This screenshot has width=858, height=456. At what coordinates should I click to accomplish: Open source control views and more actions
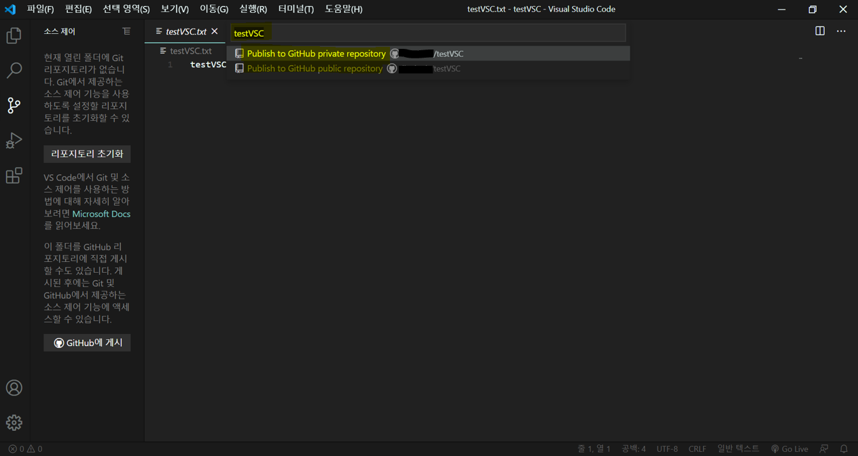tap(126, 31)
